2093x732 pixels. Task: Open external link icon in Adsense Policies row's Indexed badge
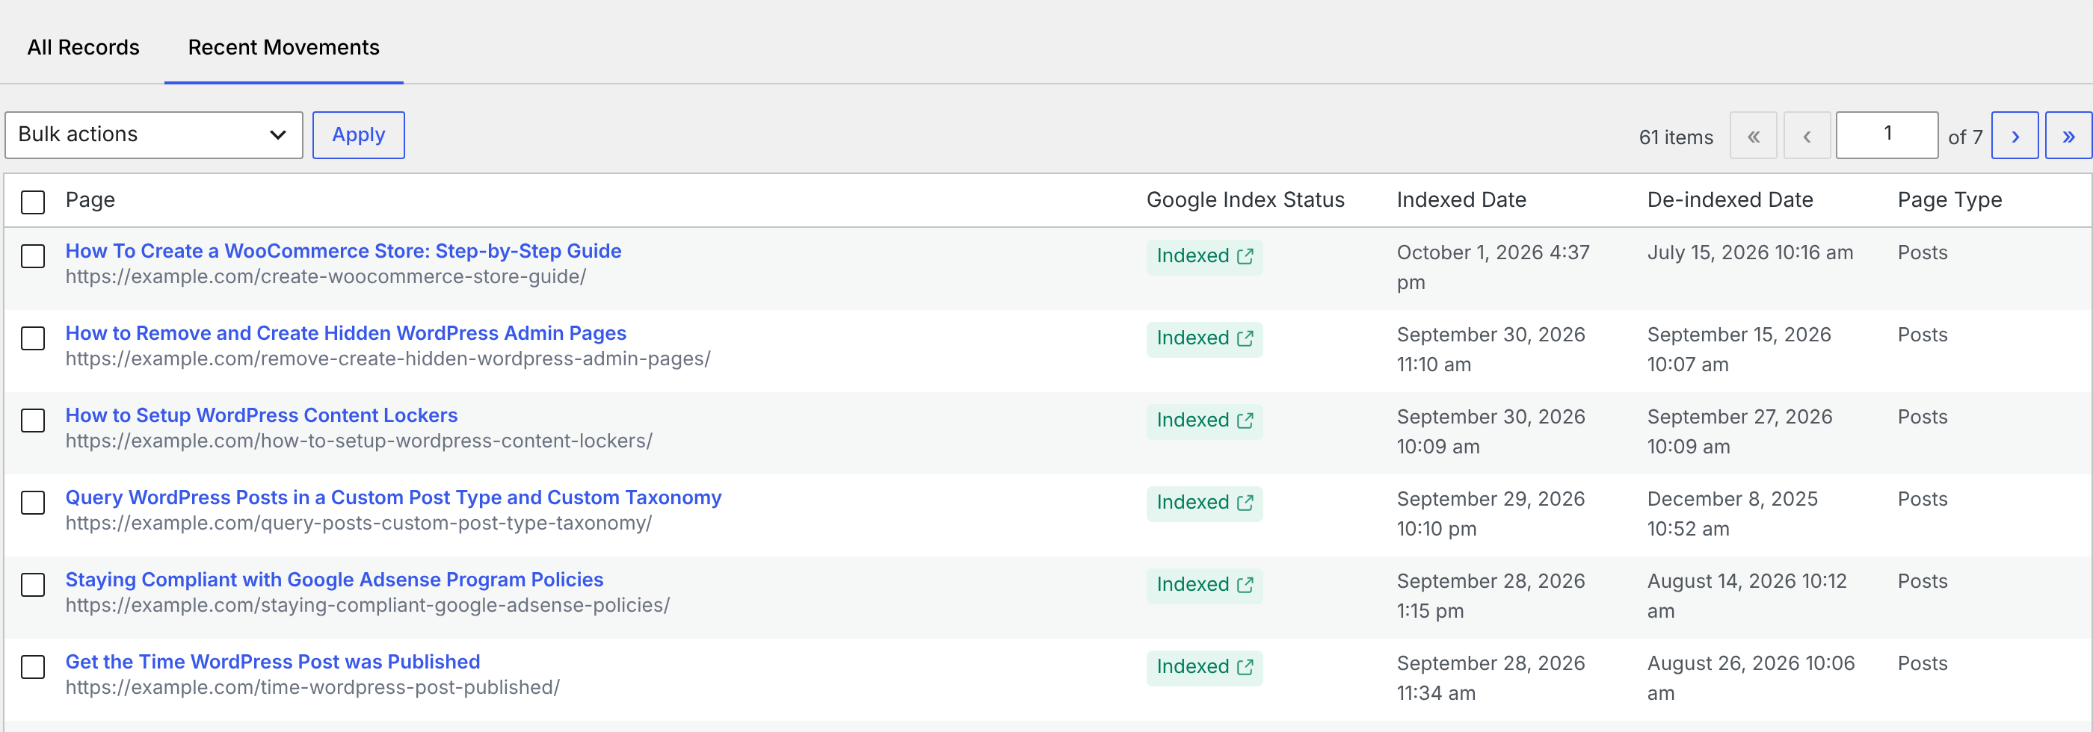coord(1245,584)
